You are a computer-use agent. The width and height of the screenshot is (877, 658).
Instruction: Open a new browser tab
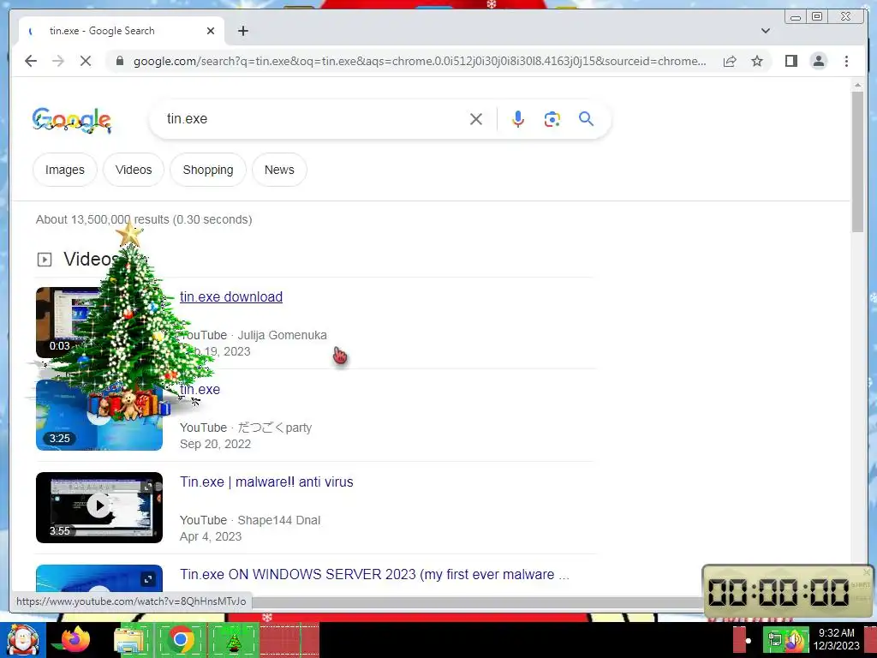pos(242,31)
